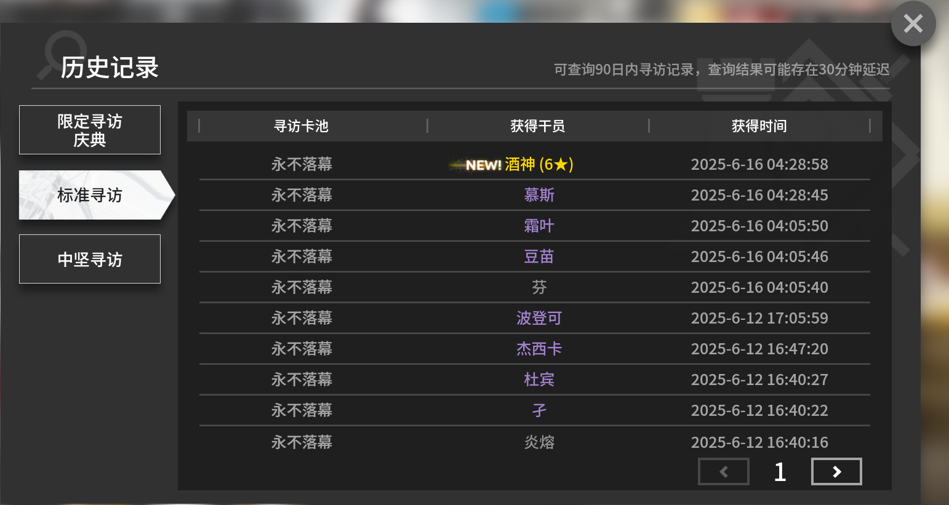Click 永不落幕 pool name in 芬 row

point(302,287)
